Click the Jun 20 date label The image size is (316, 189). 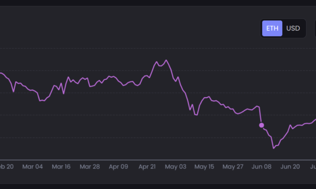click(290, 167)
